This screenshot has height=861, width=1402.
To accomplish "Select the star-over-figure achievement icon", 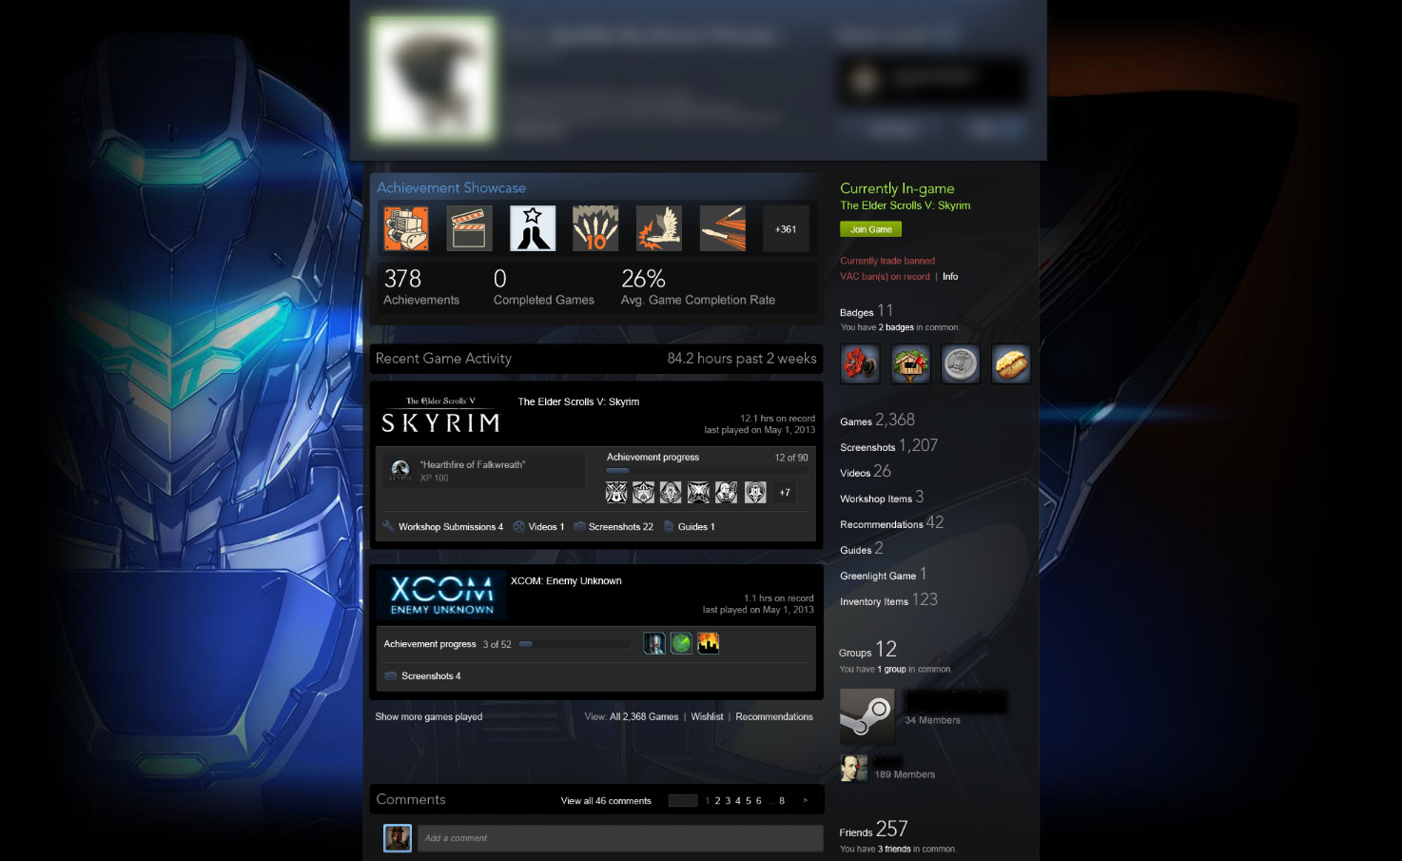I will (533, 228).
